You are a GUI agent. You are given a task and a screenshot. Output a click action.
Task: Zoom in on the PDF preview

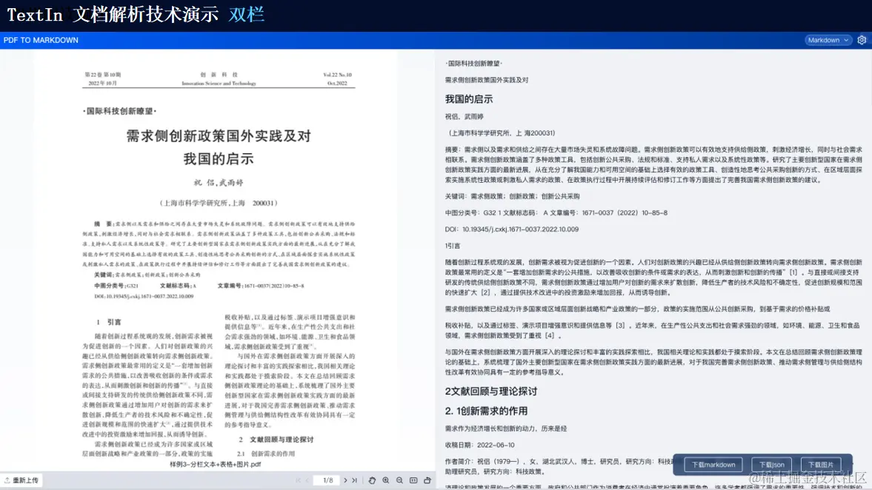click(386, 480)
